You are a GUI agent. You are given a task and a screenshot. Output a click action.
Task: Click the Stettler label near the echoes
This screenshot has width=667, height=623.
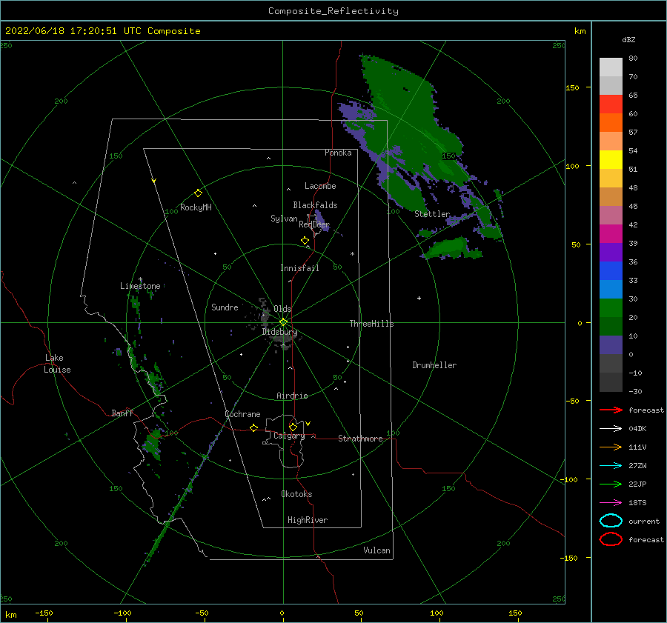point(432,214)
